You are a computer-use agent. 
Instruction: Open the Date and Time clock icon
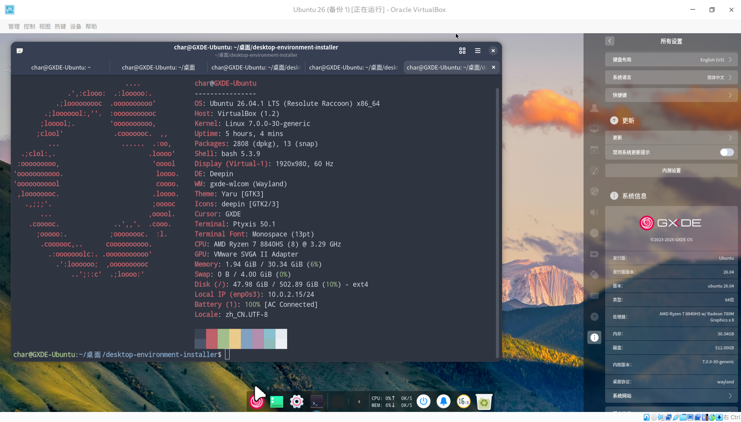tap(594, 233)
